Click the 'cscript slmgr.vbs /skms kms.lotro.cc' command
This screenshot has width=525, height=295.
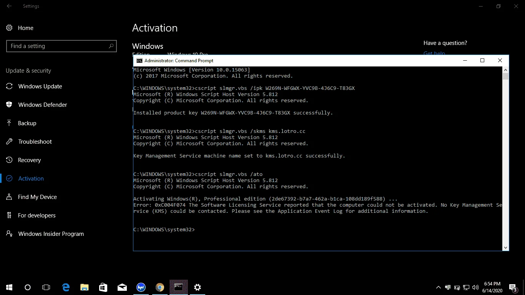[219, 131]
